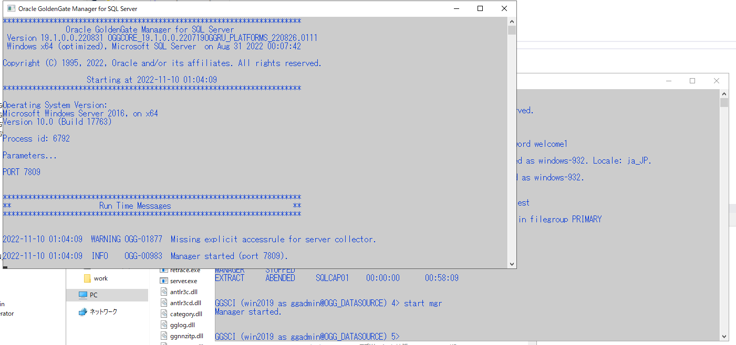Click the 'Manager started (port 7809)' info line

tap(146, 256)
